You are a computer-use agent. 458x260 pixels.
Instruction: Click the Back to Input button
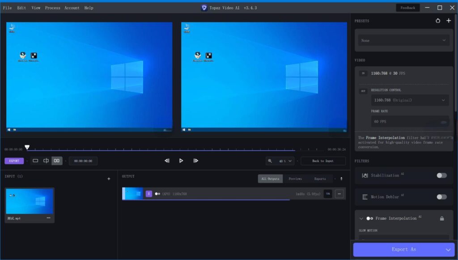[x=323, y=161]
